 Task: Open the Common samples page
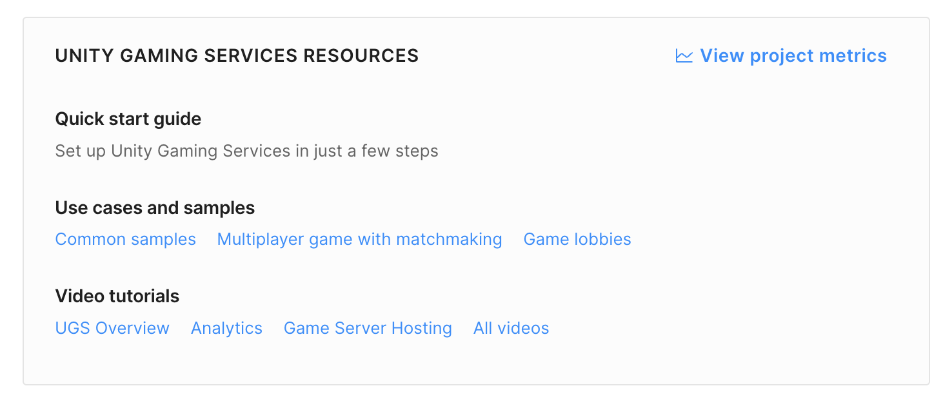[x=125, y=239]
